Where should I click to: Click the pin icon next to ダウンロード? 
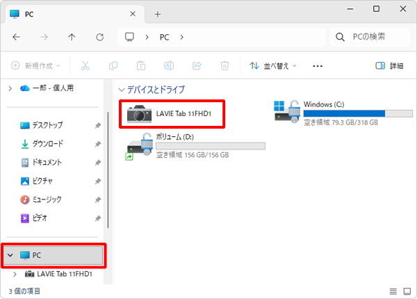(98, 144)
